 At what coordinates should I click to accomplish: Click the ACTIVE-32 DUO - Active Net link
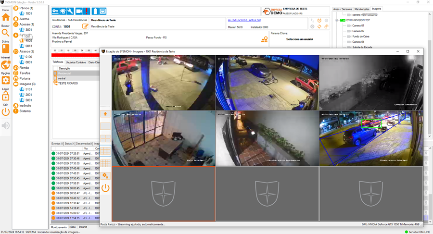click(243, 20)
